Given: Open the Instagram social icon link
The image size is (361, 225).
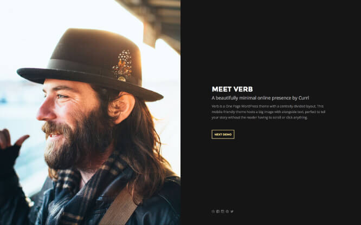Looking at the screenshot, I should tap(222, 211).
